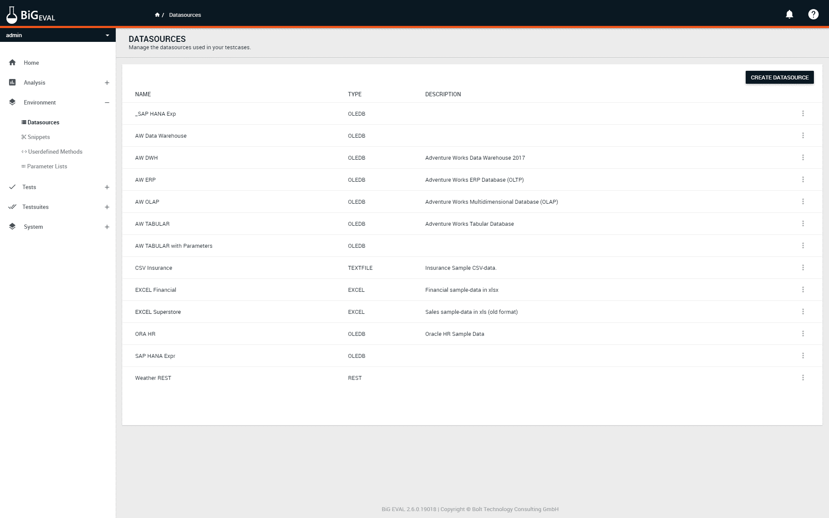Viewport: 829px width, 518px height.
Task: Open row menu for AW TABULAR
Action: pos(803,224)
